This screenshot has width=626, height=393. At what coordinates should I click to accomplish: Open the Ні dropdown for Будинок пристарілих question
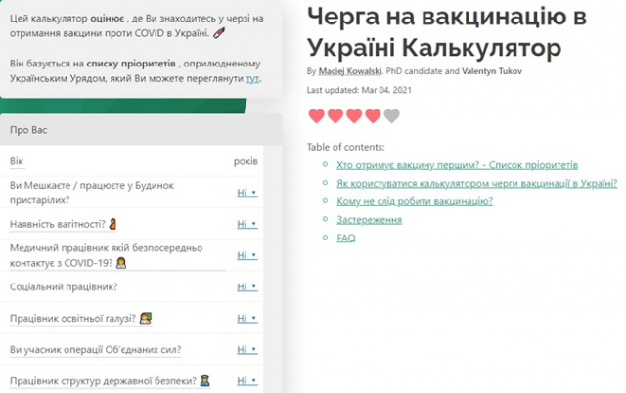tap(246, 193)
